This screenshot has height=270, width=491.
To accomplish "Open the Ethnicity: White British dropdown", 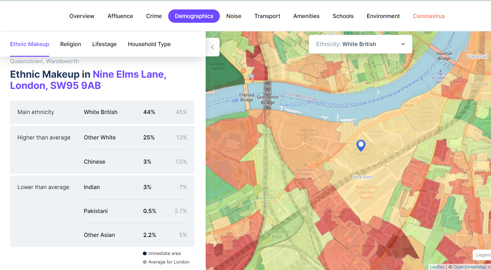I will pyautogui.click(x=360, y=44).
